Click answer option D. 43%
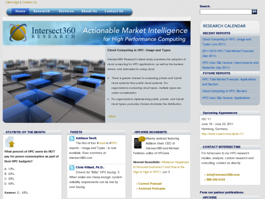Screen dimensions: 265x199 [9, 184]
